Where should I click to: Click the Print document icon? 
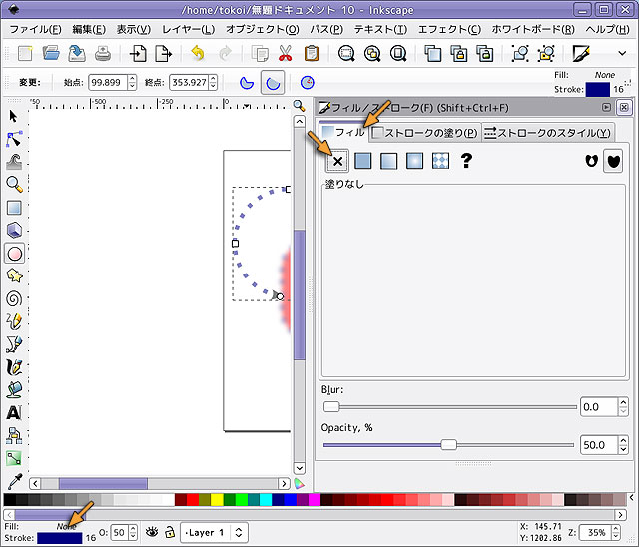pyautogui.click(x=102, y=53)
